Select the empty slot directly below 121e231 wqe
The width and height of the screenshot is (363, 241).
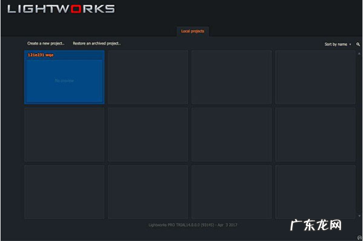tap(64, 134)
